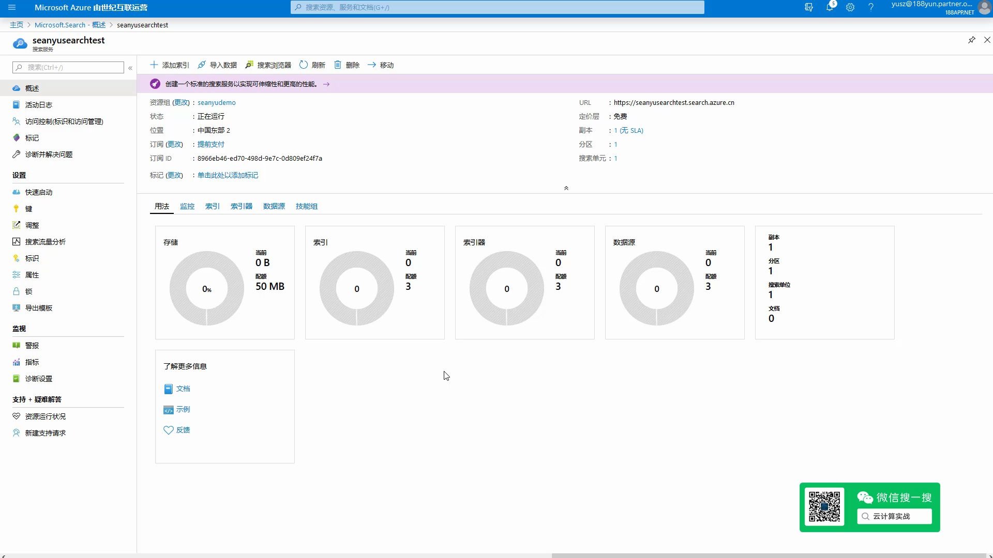Focus the top global search box

click(497, 7)
